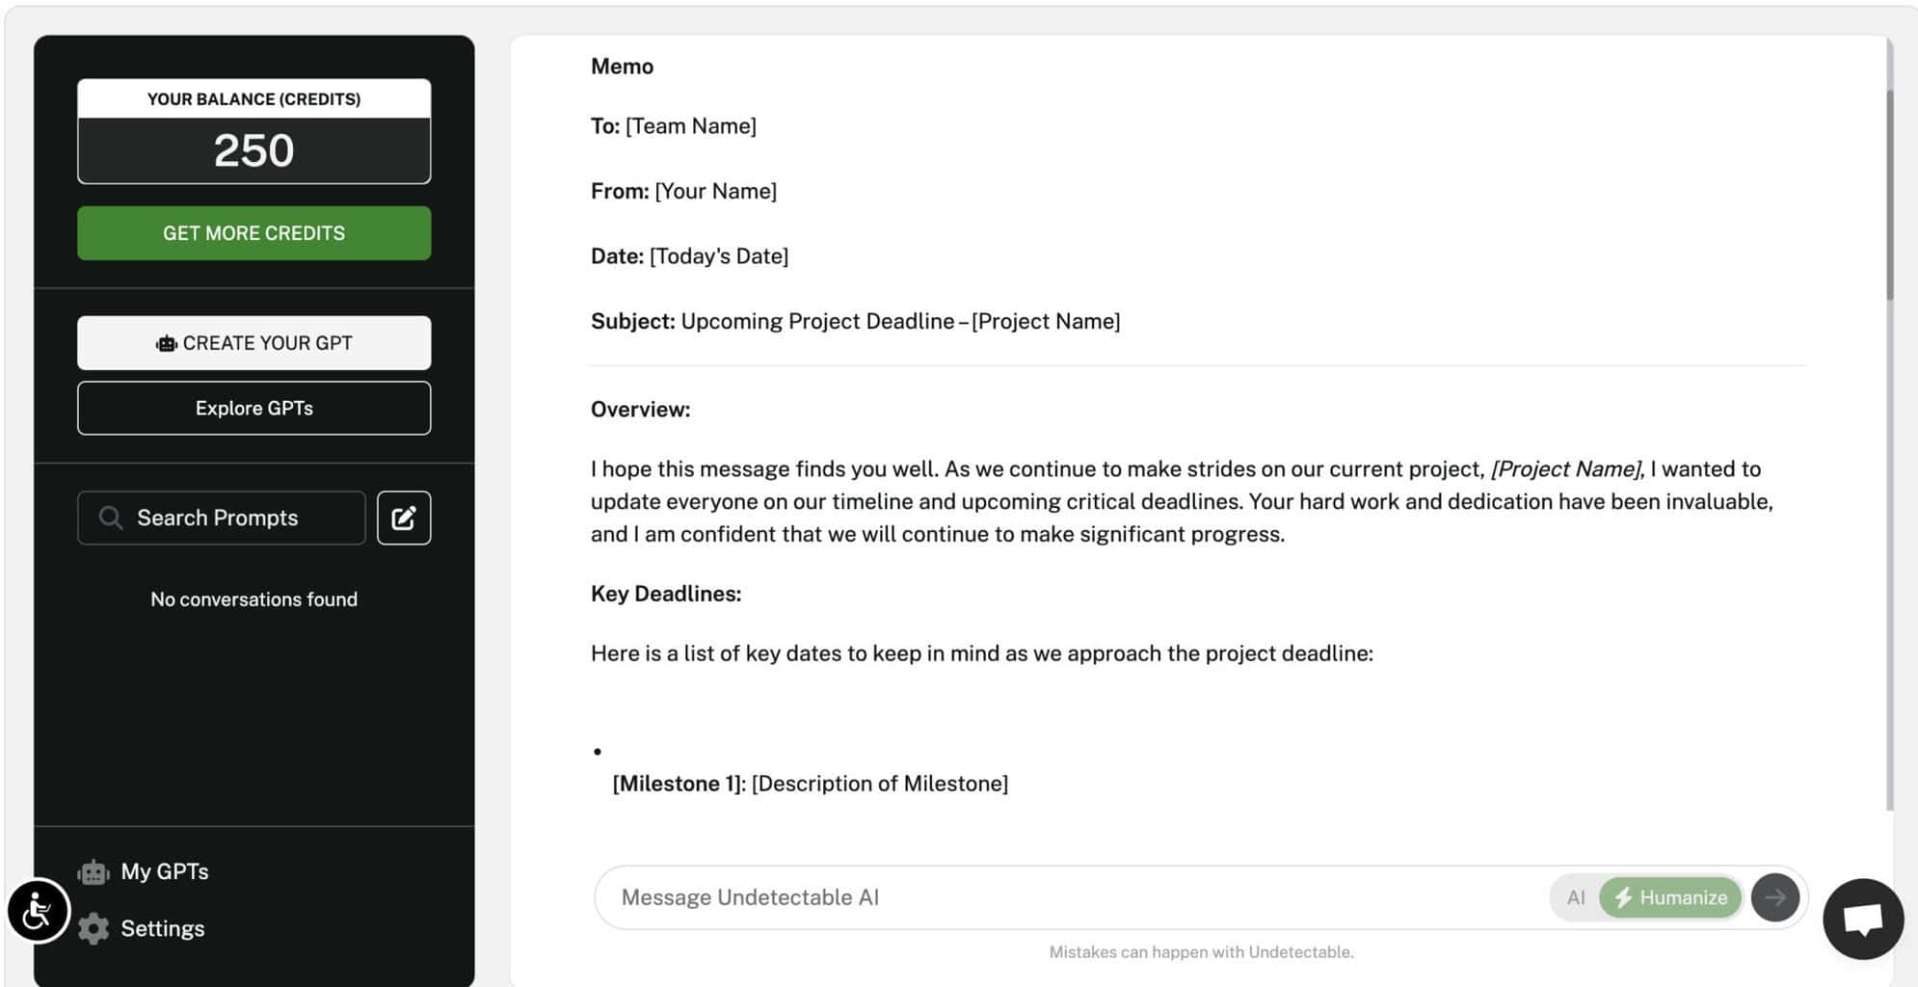This screenshot has width=1918, height=987.
Task: Click the robot icon on Create Your GPT
Action: (x=167, y=344)
